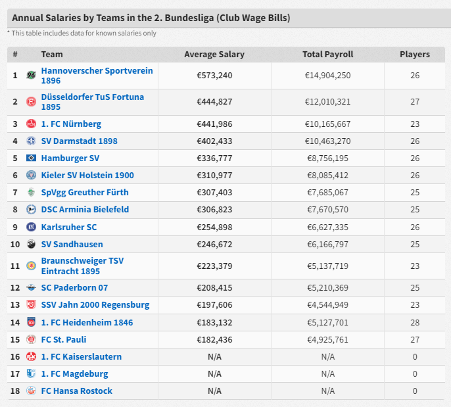Viewport: 451px width, 407px height.
Task: Click the Karlsruher SC logo icon
Action: point(31,227)
